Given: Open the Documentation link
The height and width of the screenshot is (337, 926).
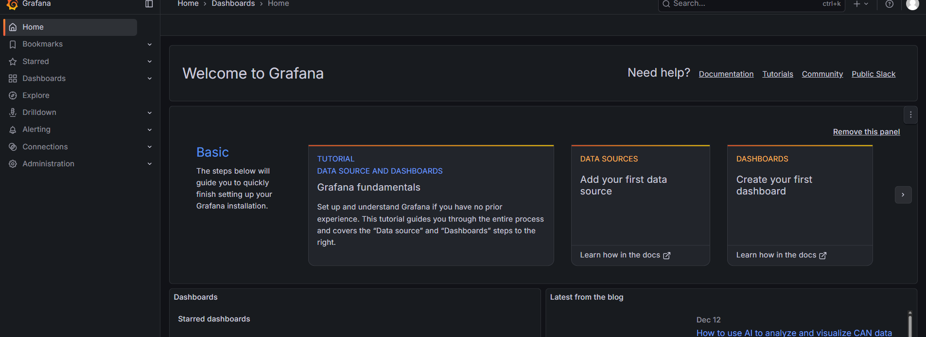Looking at the screenshot, I should point(726,74).
